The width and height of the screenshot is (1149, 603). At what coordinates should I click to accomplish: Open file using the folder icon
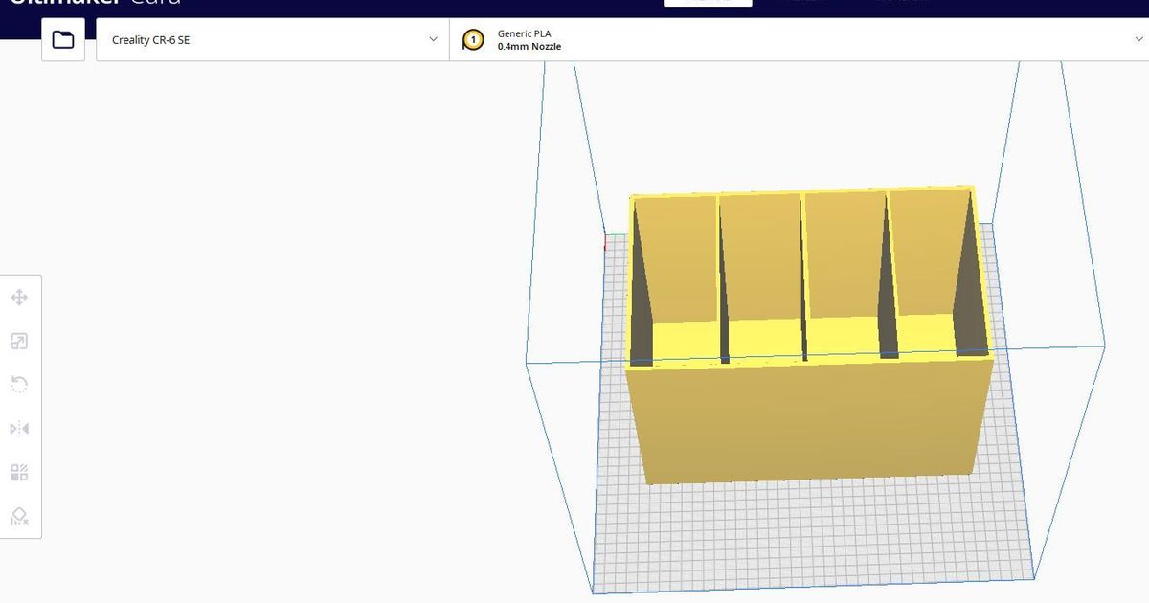click(63, 40)
